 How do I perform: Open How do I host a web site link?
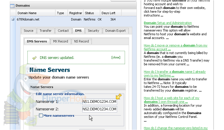(x=171, y=100)
